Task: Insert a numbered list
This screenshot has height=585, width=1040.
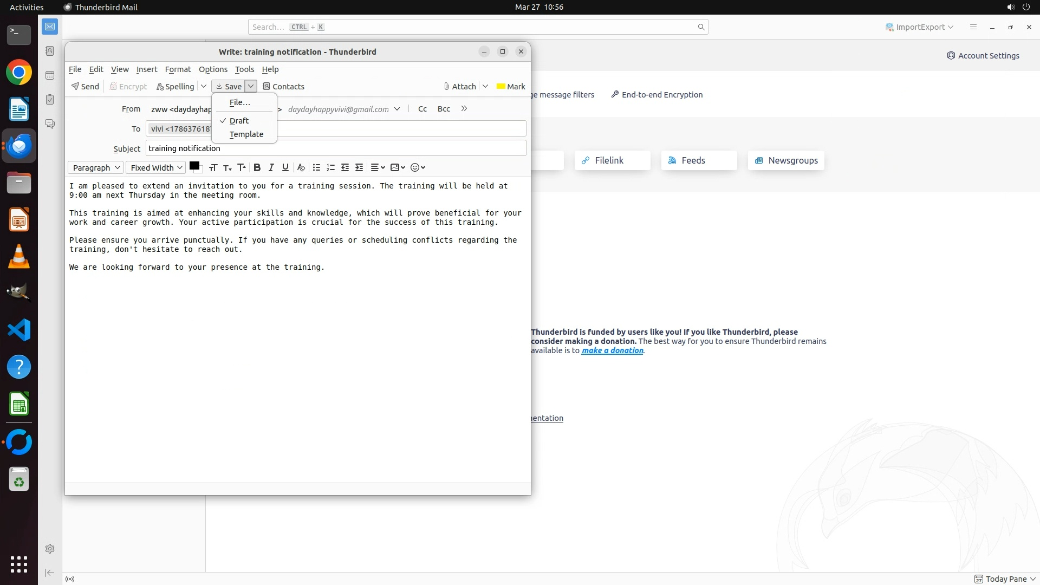Action: point(330,167)
